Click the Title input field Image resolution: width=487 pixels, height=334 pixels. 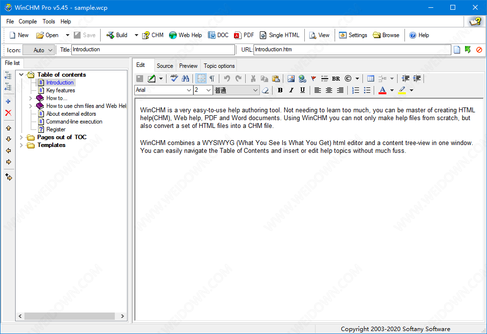[x=153, y=50]
